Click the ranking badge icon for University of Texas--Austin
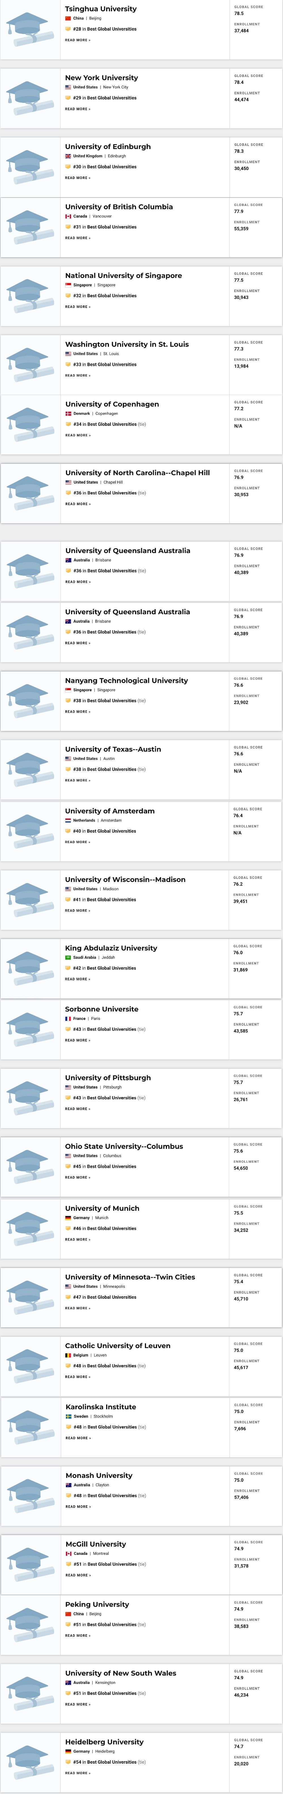This screenshot has height=1794, width=283. pyautogui.click(x=68, y=770)
